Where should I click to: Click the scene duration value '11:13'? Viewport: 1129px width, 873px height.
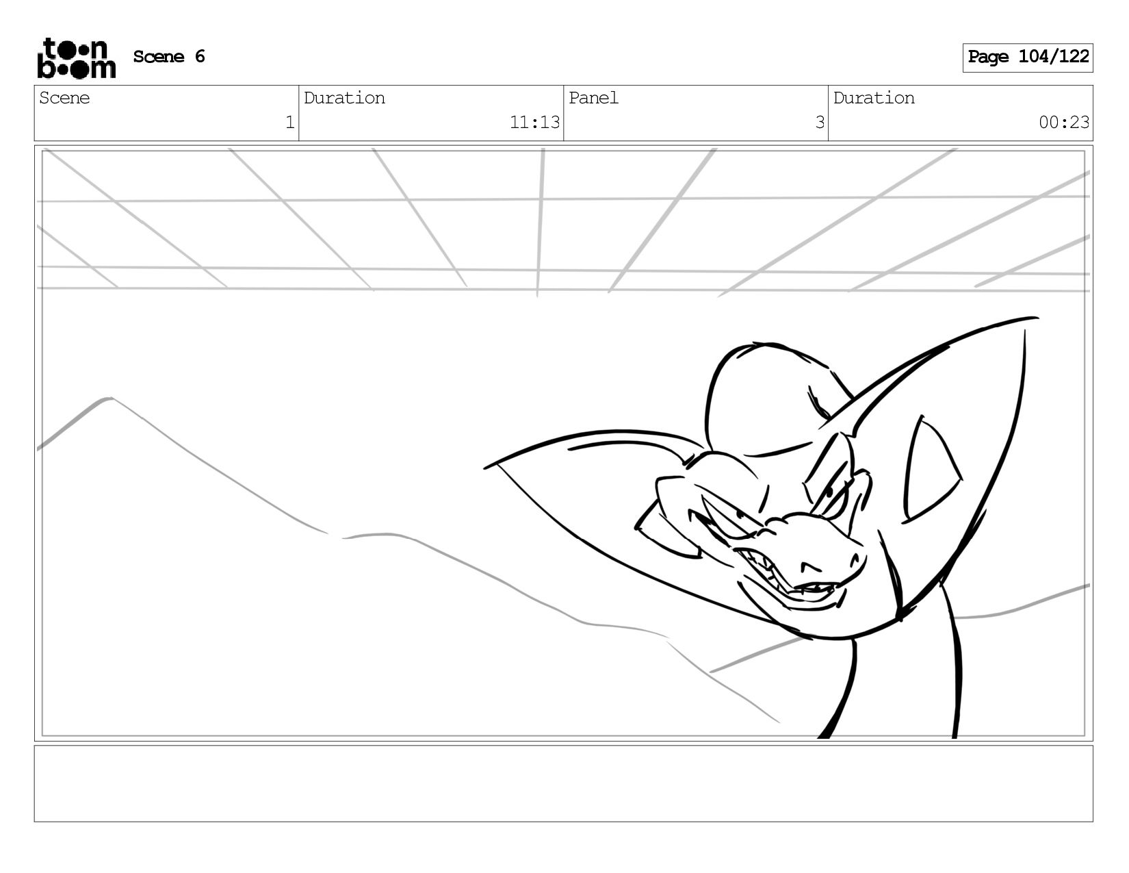point(534,123)
